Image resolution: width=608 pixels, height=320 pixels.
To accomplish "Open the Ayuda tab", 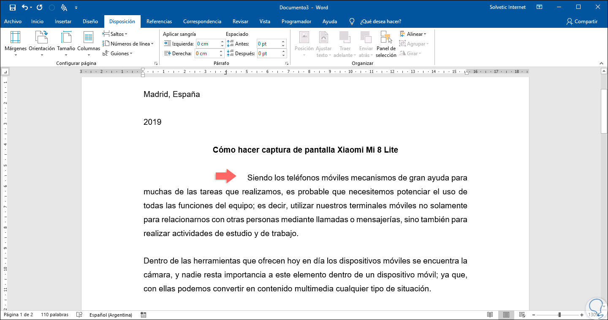I will pyautogui.click(x=330, y=22).
